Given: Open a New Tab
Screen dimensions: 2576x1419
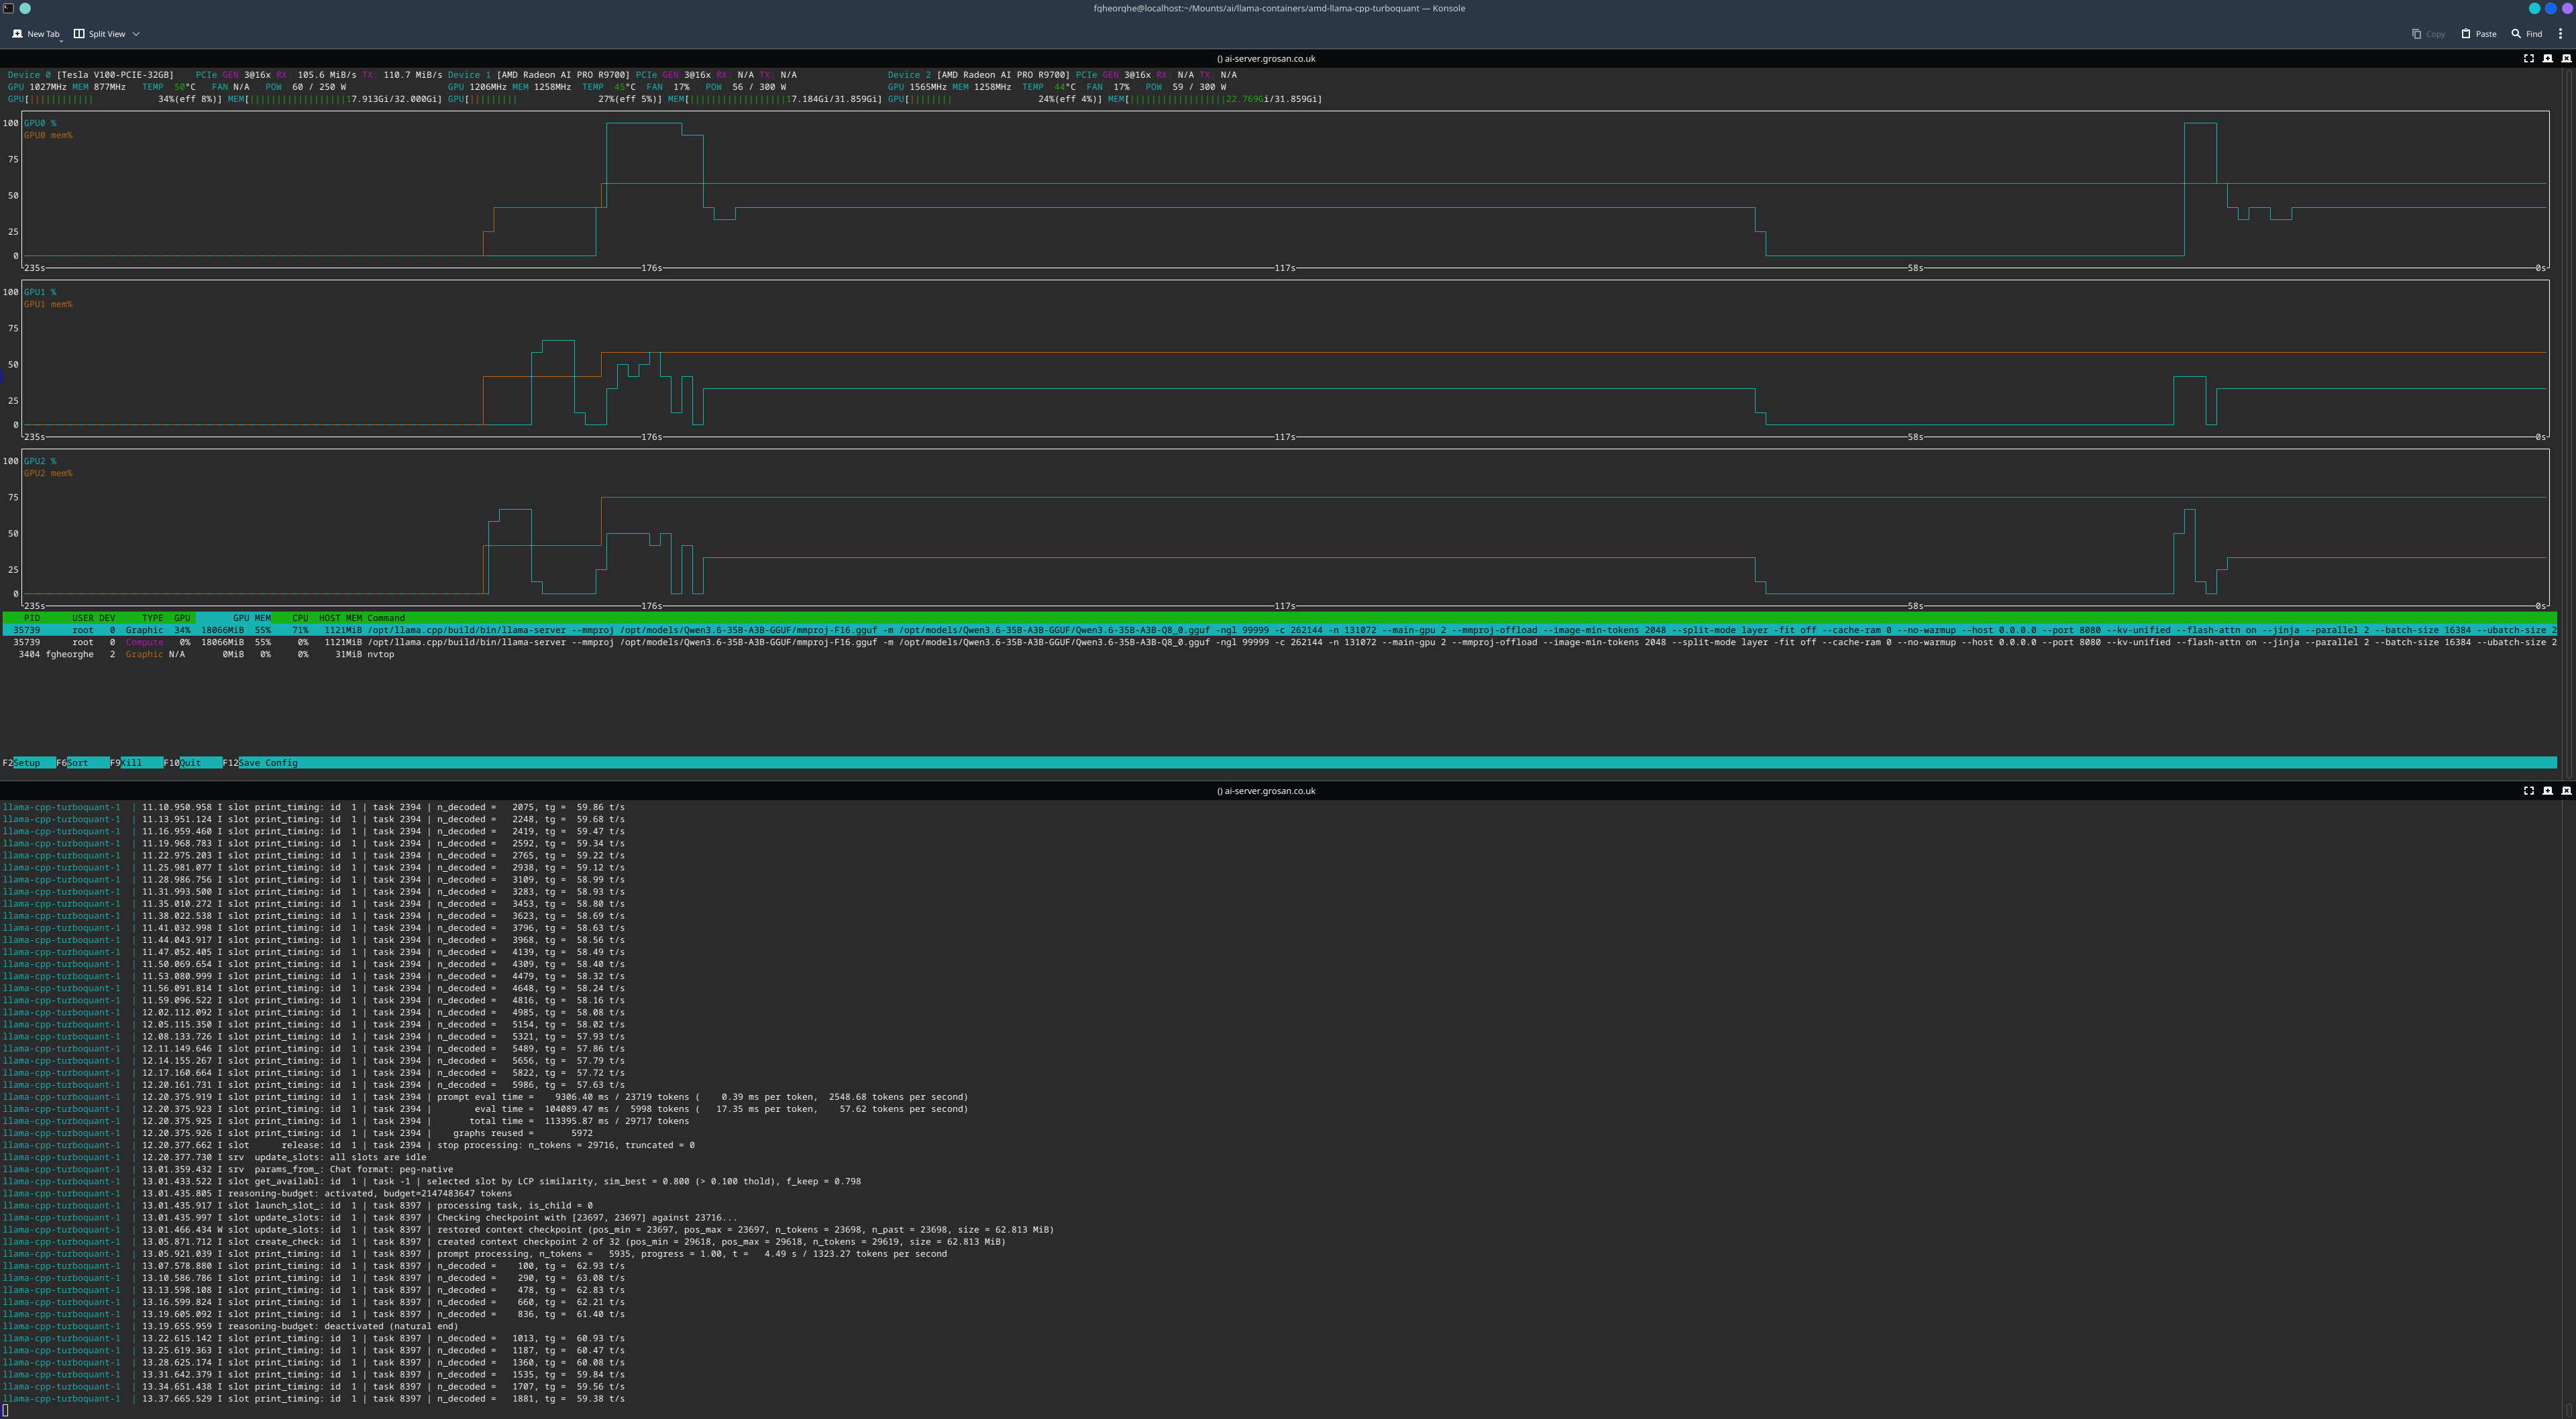Looking at the screenshot, I should pos(35,34).
